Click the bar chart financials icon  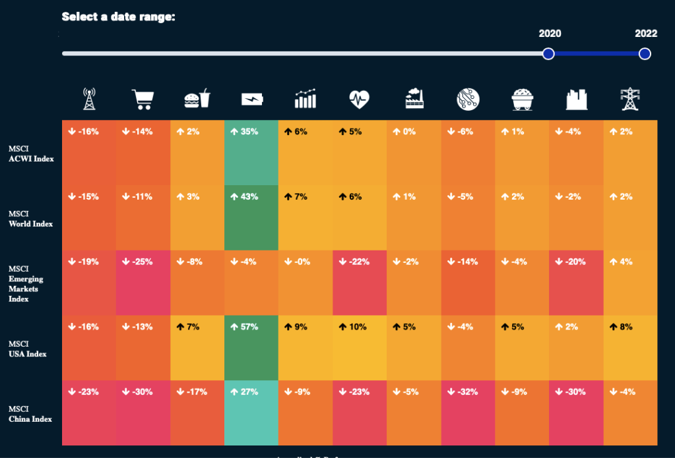(305, 100)
